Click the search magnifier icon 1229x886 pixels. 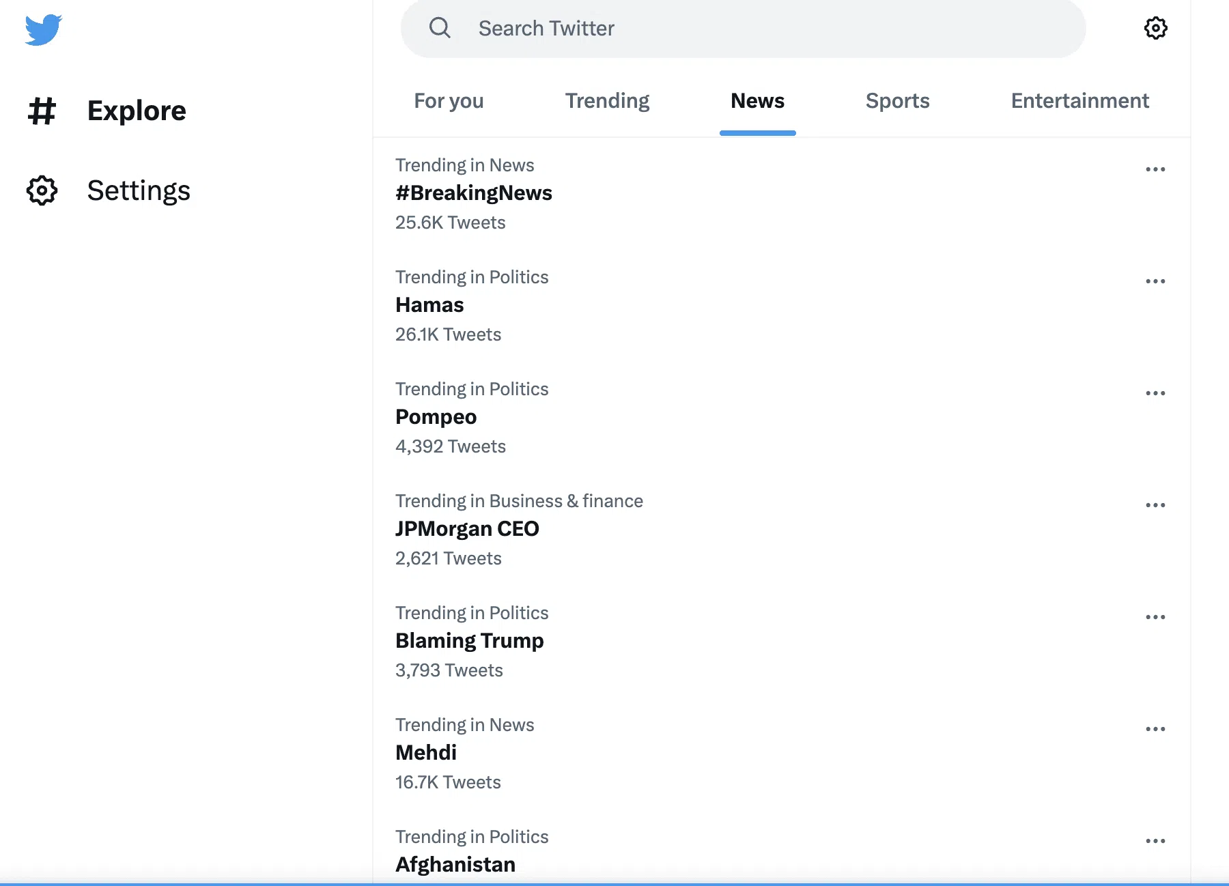coord(440,28)
